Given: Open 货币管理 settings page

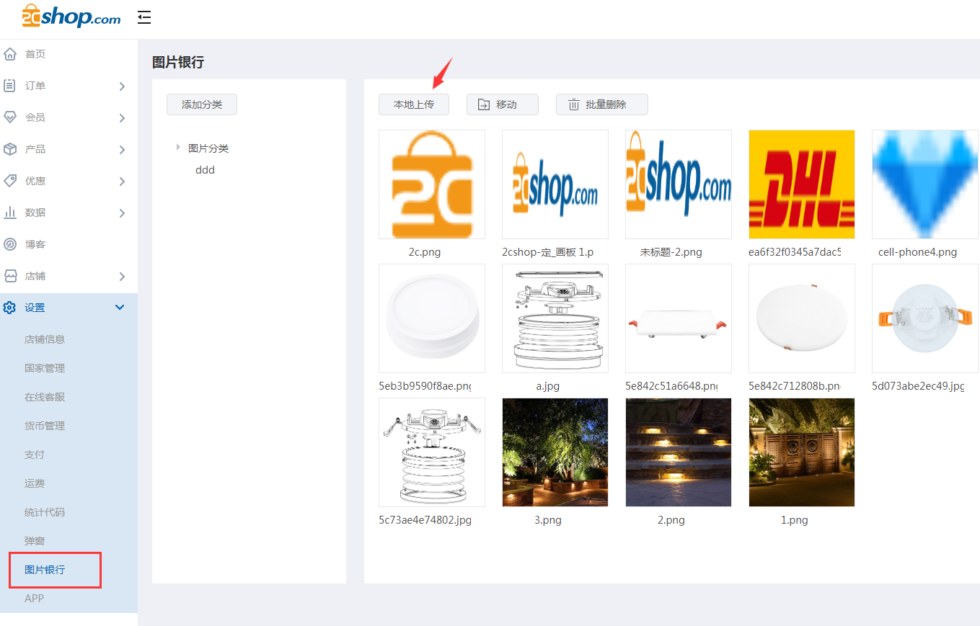Looking at the screenshot, I should (x=45, y=426).
